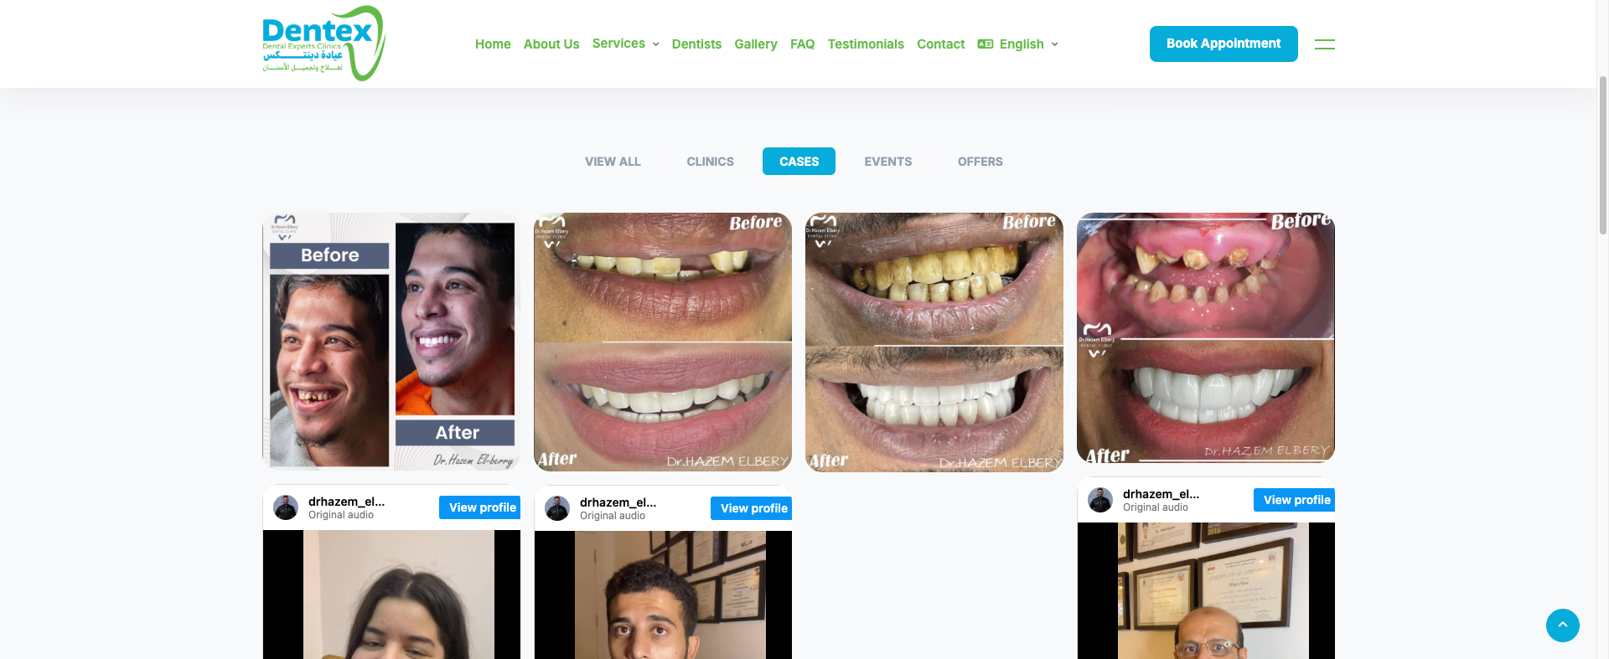Select the CASES gallery filter tab

(799, 161)
